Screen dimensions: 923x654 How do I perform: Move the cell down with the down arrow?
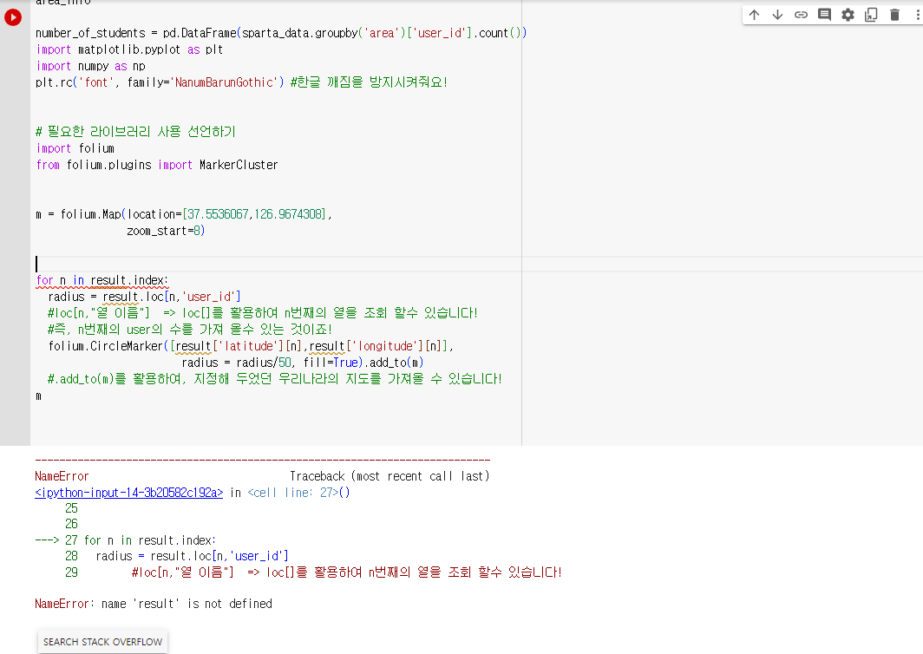(777, 15)
